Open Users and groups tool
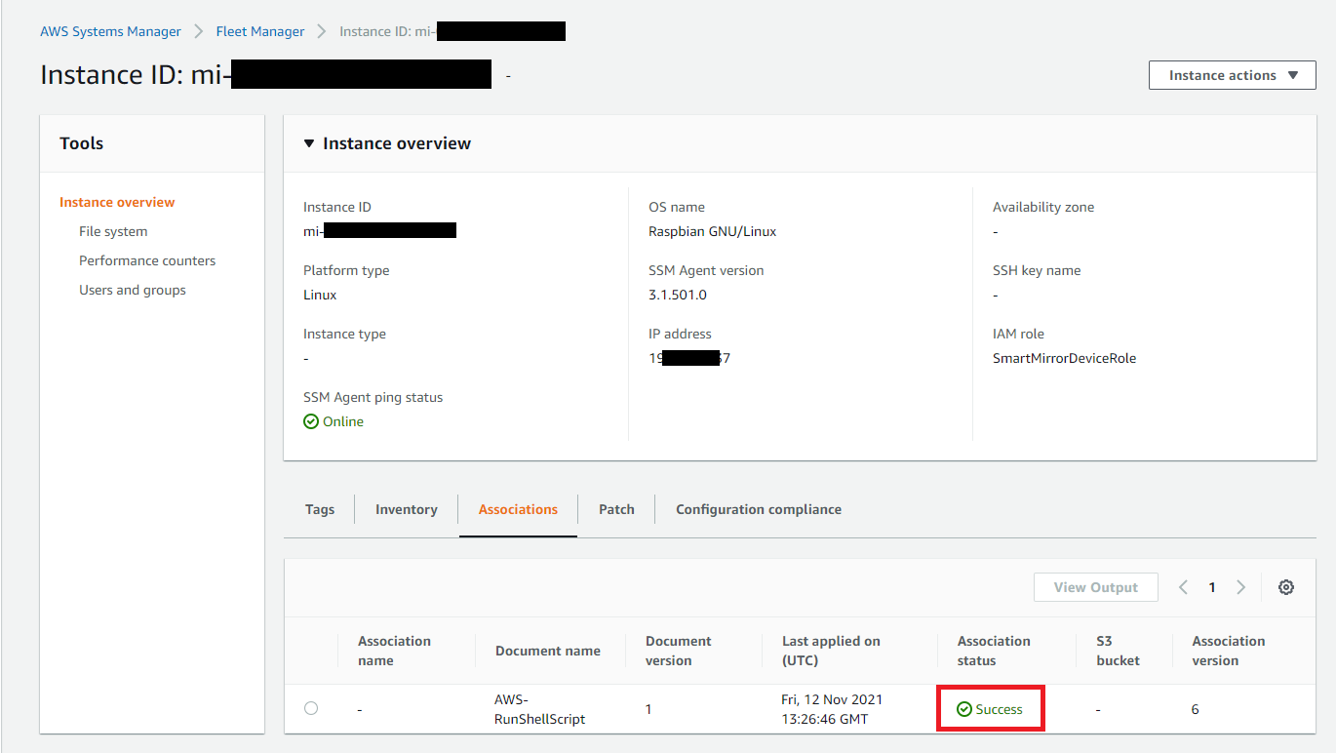The height and width of the screenshot is (753, 1336). click(x=133, y=290)
